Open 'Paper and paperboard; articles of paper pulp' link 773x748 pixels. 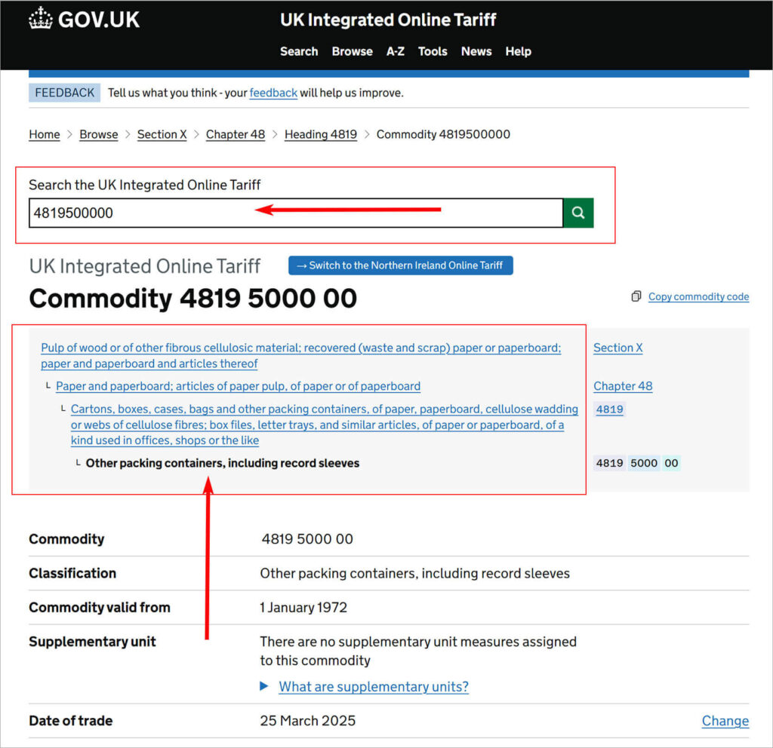point(238,386)
